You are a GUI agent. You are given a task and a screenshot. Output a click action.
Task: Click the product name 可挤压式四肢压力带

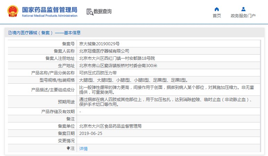click(98, 73)
